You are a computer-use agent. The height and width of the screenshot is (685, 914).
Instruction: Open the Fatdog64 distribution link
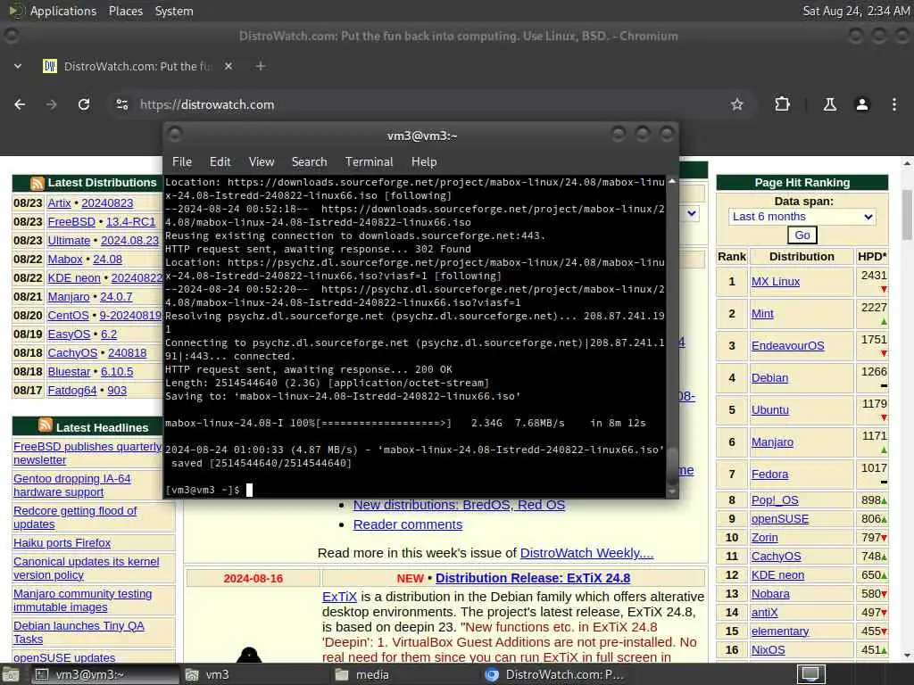coord(71,391)
